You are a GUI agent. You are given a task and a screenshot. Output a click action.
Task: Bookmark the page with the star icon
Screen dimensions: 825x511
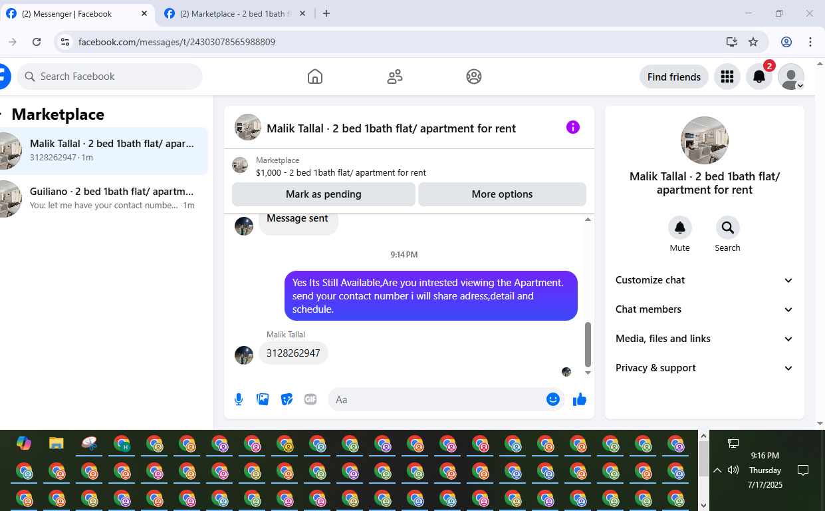point(753,42)
